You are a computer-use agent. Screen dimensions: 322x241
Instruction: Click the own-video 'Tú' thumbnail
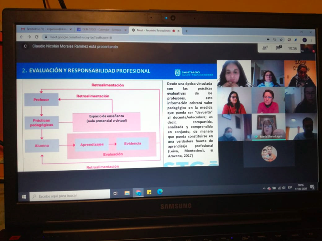[x=308, y=49]
